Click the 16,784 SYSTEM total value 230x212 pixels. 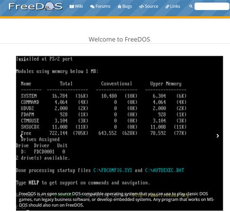click(60, 96)
